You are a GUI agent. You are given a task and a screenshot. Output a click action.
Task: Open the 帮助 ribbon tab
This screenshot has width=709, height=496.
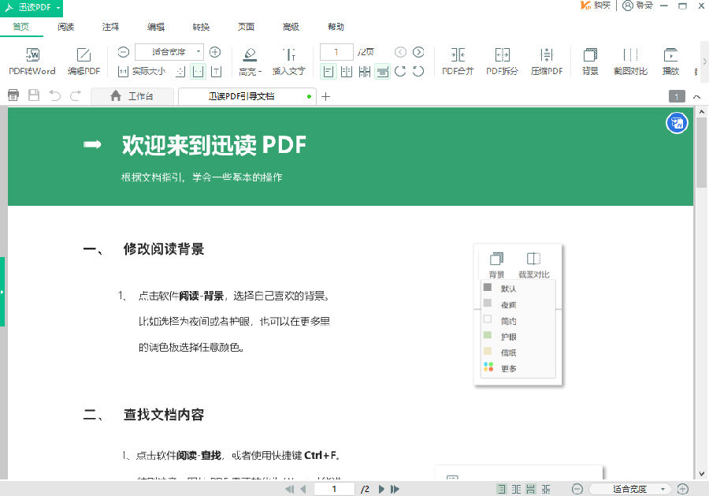point(336,27)
